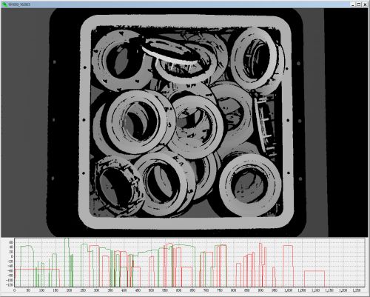Click the 1,000 tick on the profile chart axis
The width and height of the screenshot is (370, 297).
[x=288, y=290]
